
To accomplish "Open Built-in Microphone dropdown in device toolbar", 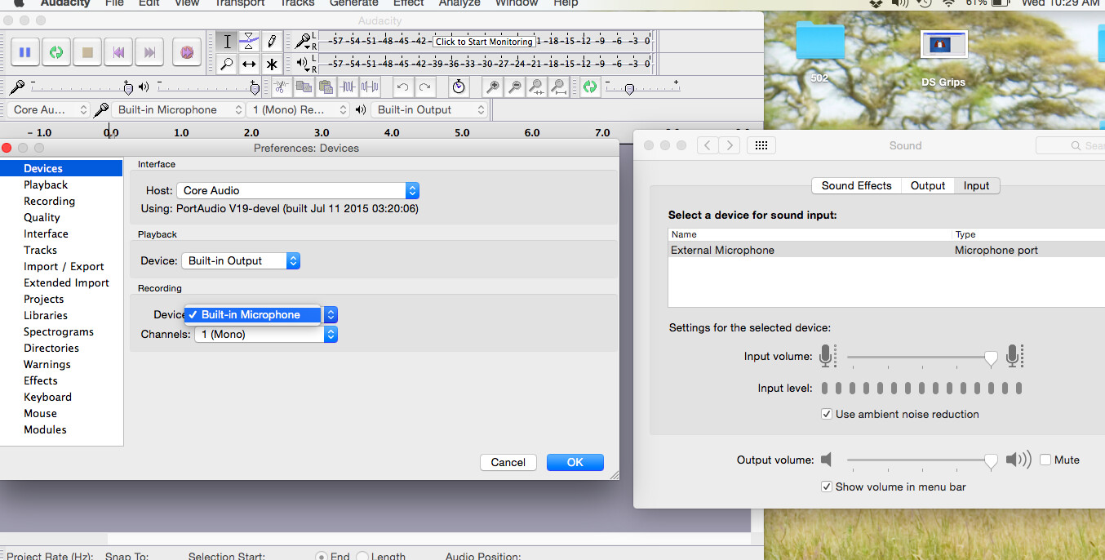I will [178, 109].
